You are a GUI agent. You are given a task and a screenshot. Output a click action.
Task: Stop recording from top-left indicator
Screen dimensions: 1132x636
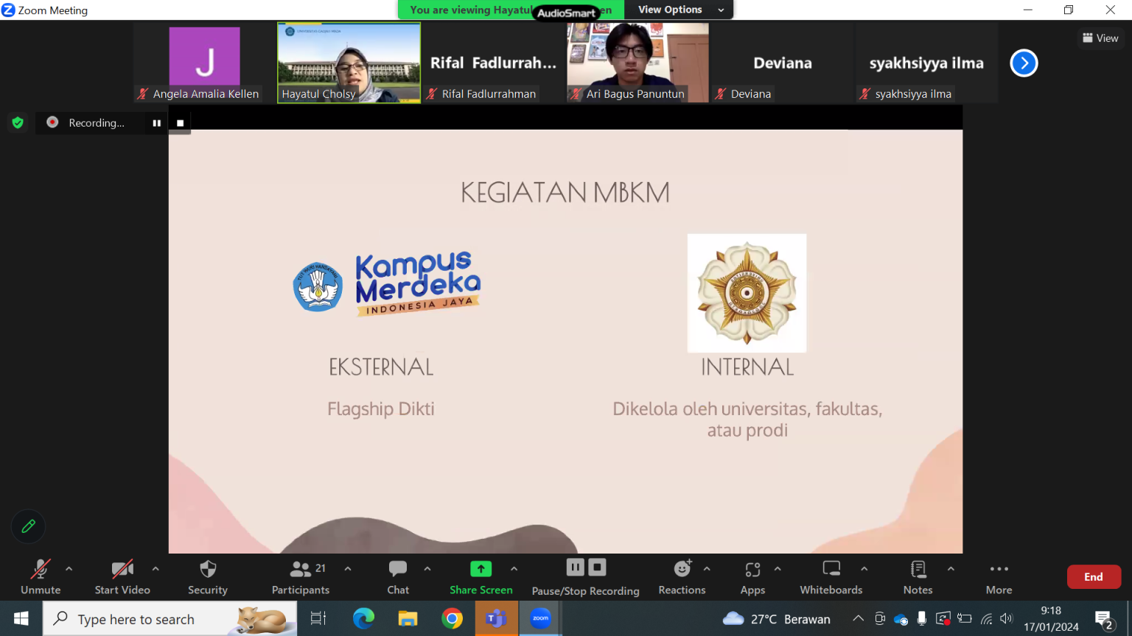click(x=180, y=123)
